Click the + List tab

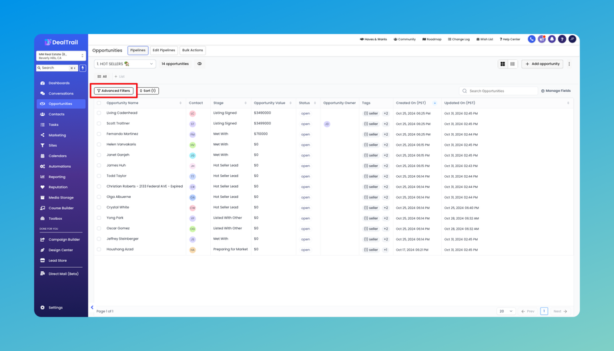(x=119, y=77)
